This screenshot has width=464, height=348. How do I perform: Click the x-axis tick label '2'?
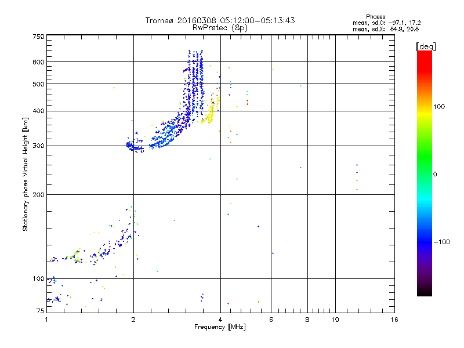[x=133, y=320]
